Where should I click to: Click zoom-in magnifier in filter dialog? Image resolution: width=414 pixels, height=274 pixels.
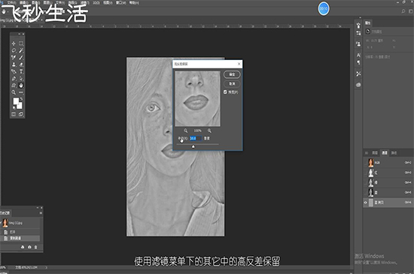209,131
